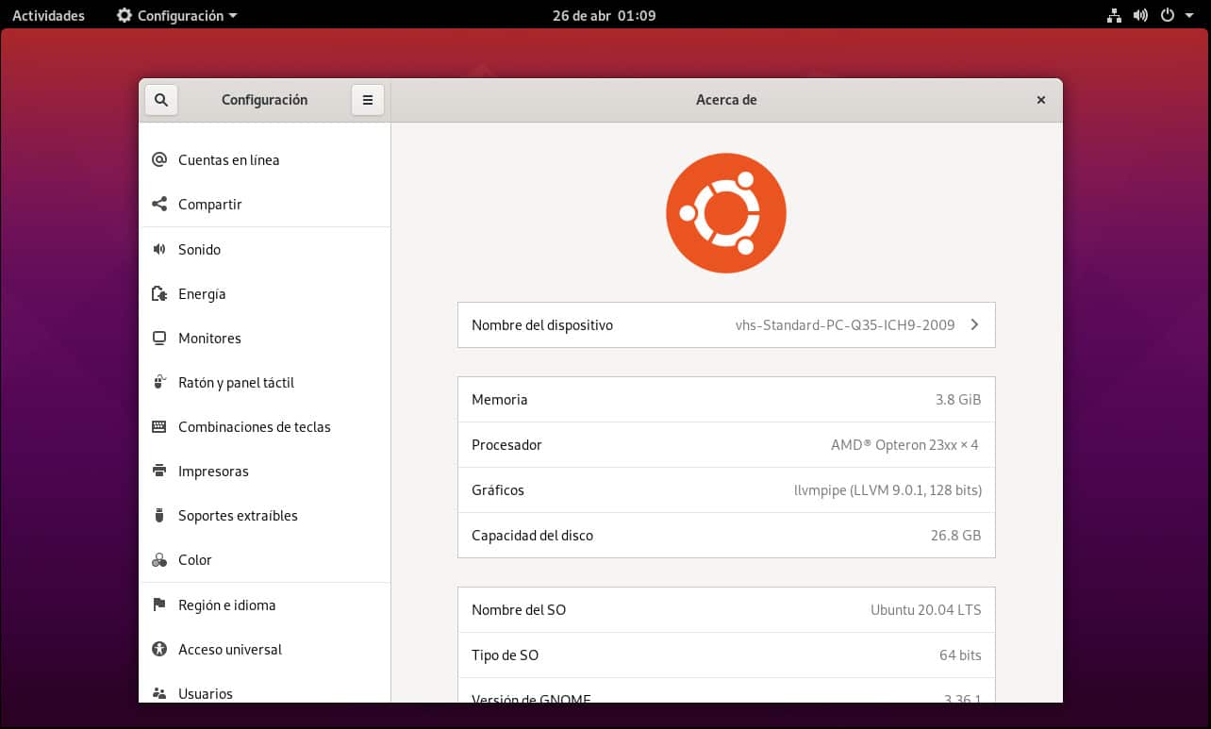Click the date and clock in top bar
Screen dimensions: 1211x729
click(604, 15)
